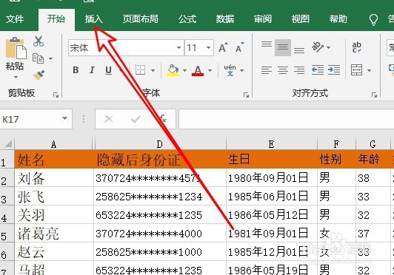Viewport: 394px width, 275px height.
Task: Switch to the 审阅 Review tab
Action: click(263, 19)
